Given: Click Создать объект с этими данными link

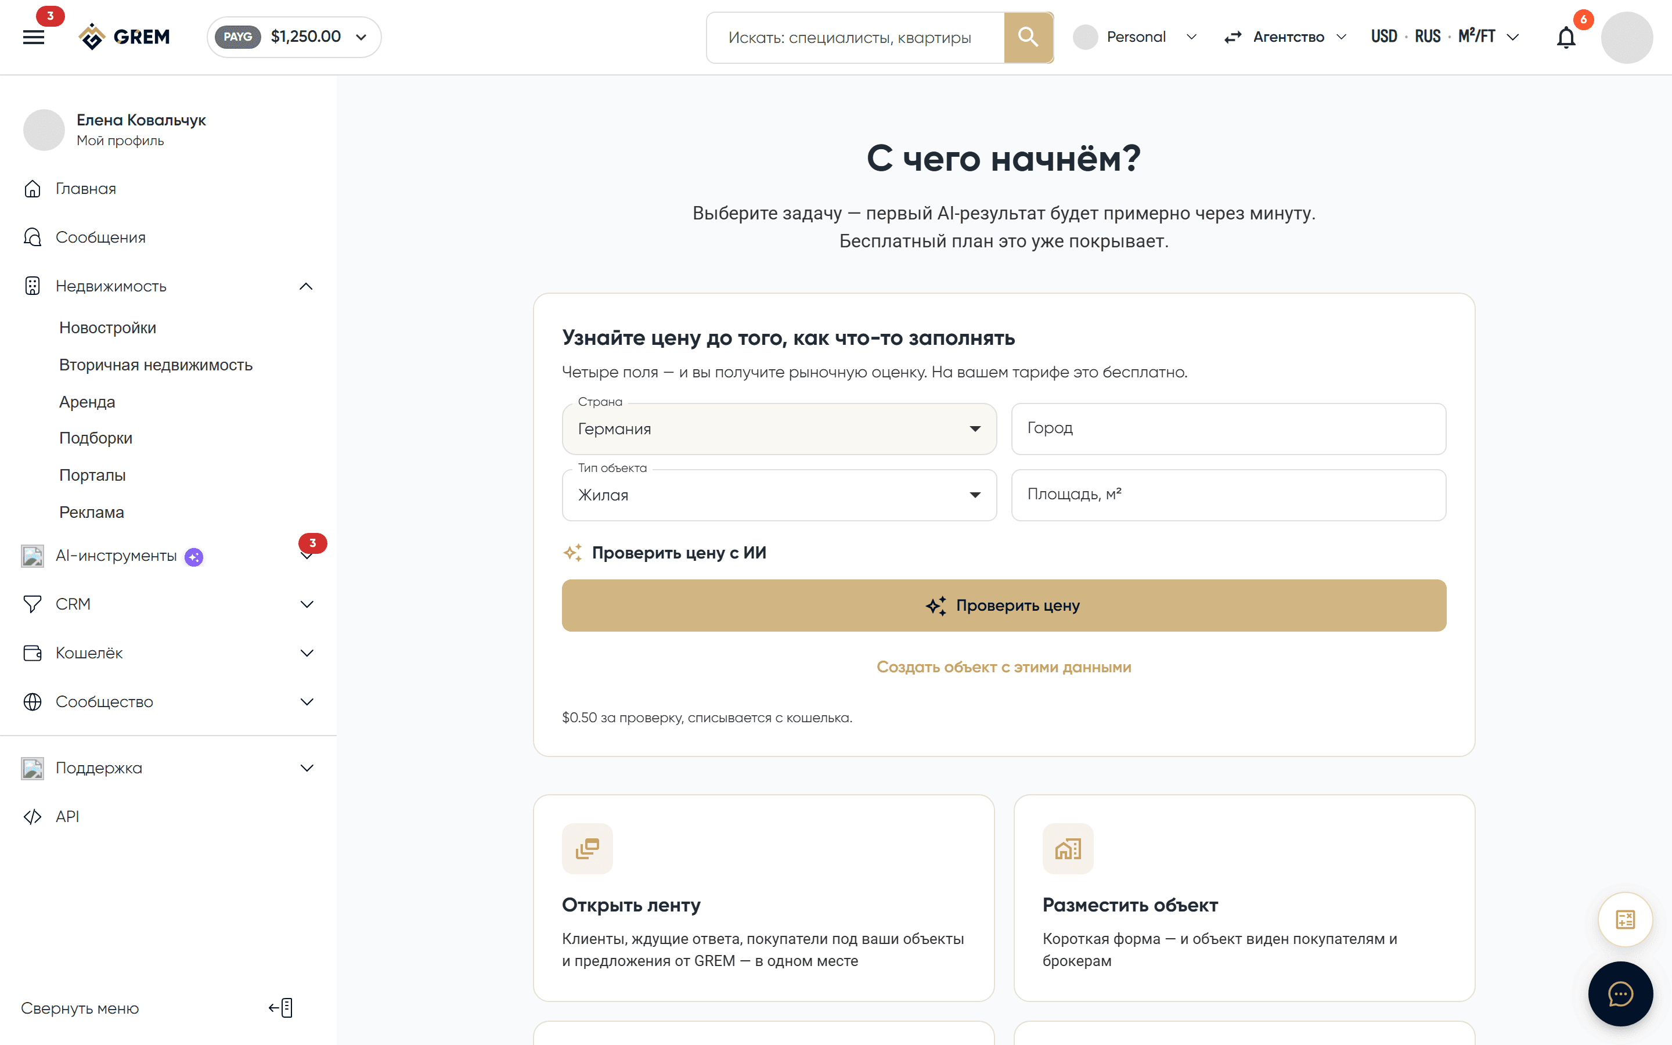Looking at the screenshot, I should [x=1004, y=667].
